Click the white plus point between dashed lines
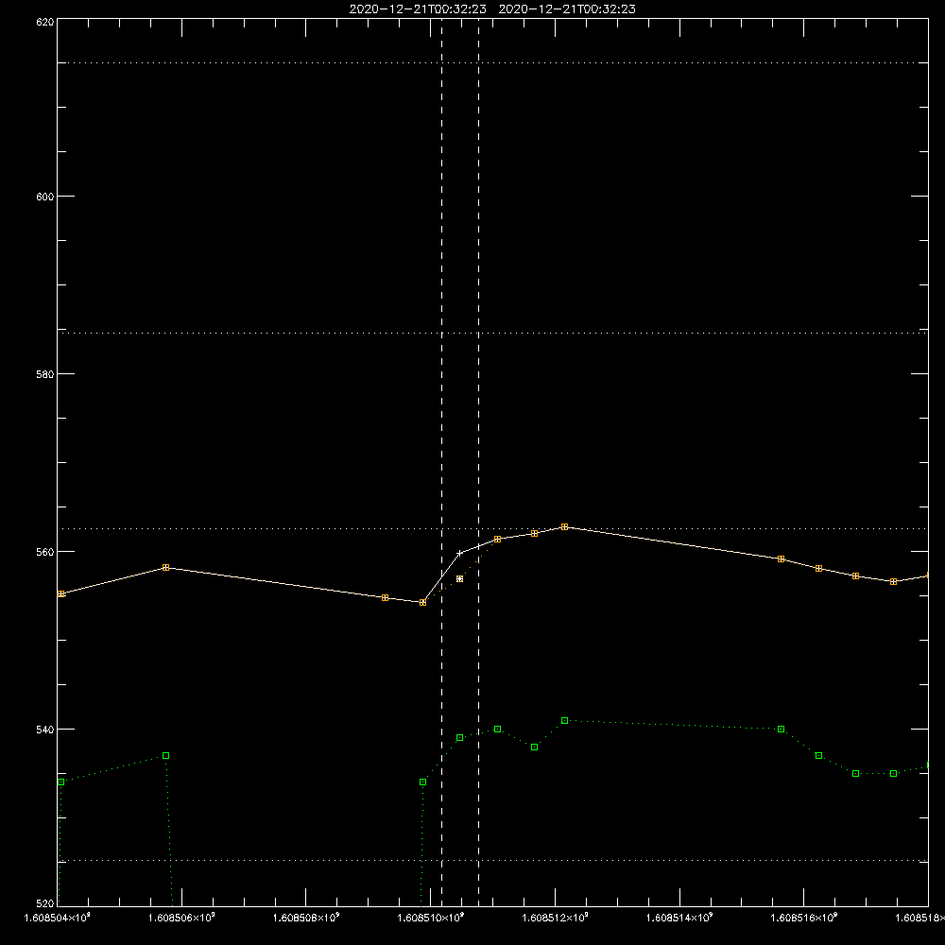Image resolution: width=945 pixels, height=945 pixels. [460, 553]
